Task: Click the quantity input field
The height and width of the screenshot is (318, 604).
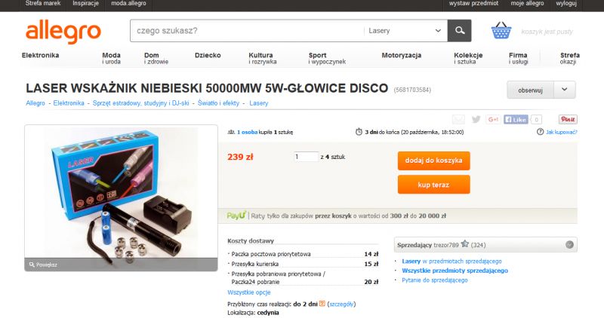Action: tap(307, 157)
